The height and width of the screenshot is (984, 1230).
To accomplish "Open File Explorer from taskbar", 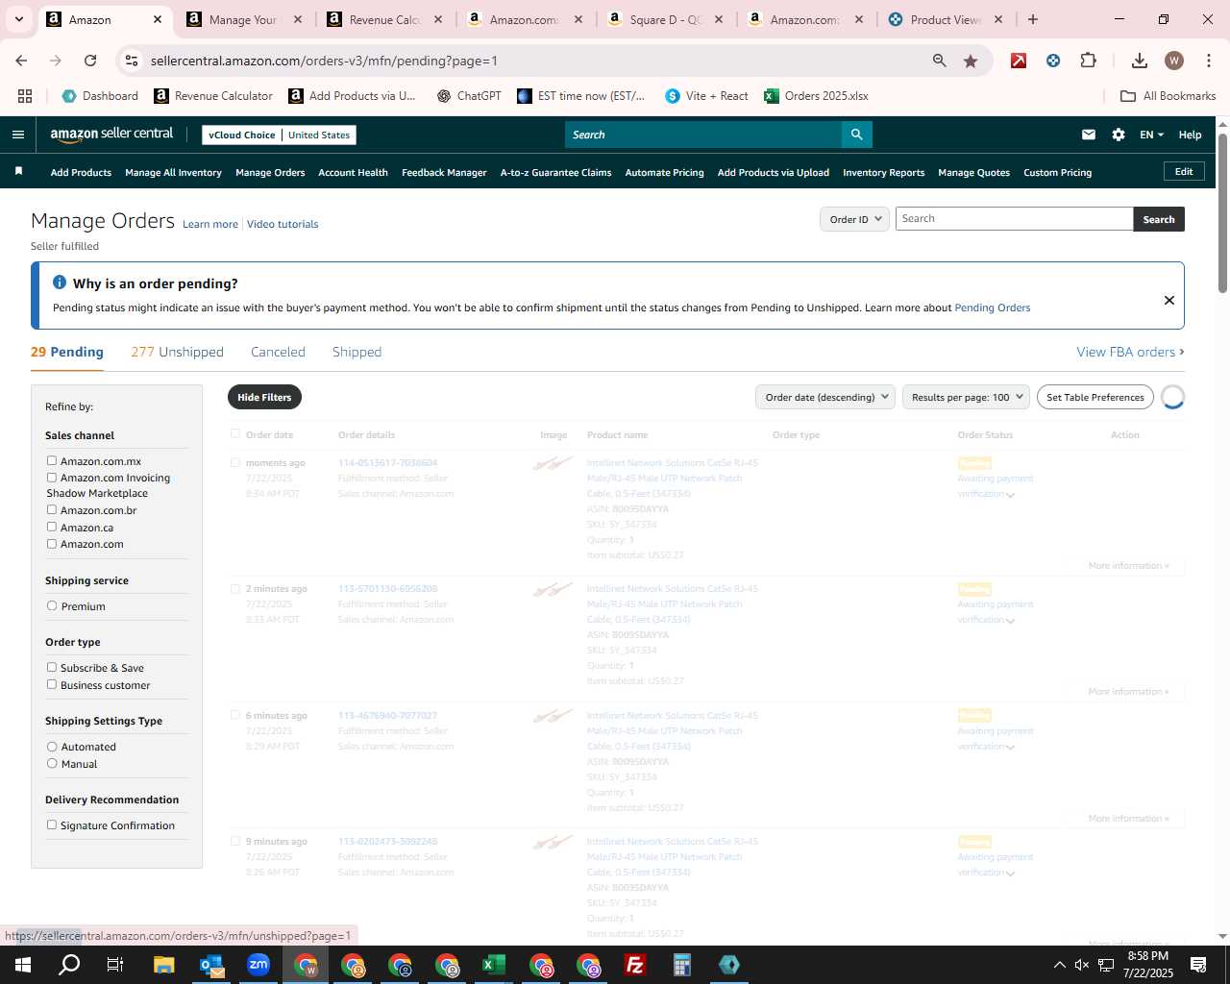I will tap(163, 965).
